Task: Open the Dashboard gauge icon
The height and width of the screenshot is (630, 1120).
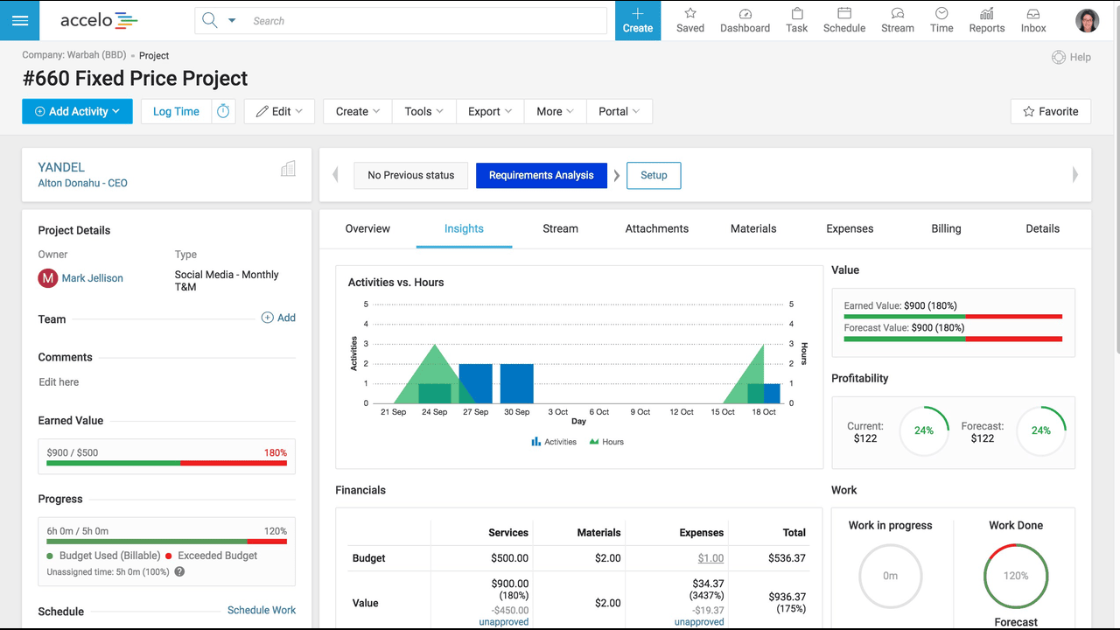Action: tap(745, 13)
